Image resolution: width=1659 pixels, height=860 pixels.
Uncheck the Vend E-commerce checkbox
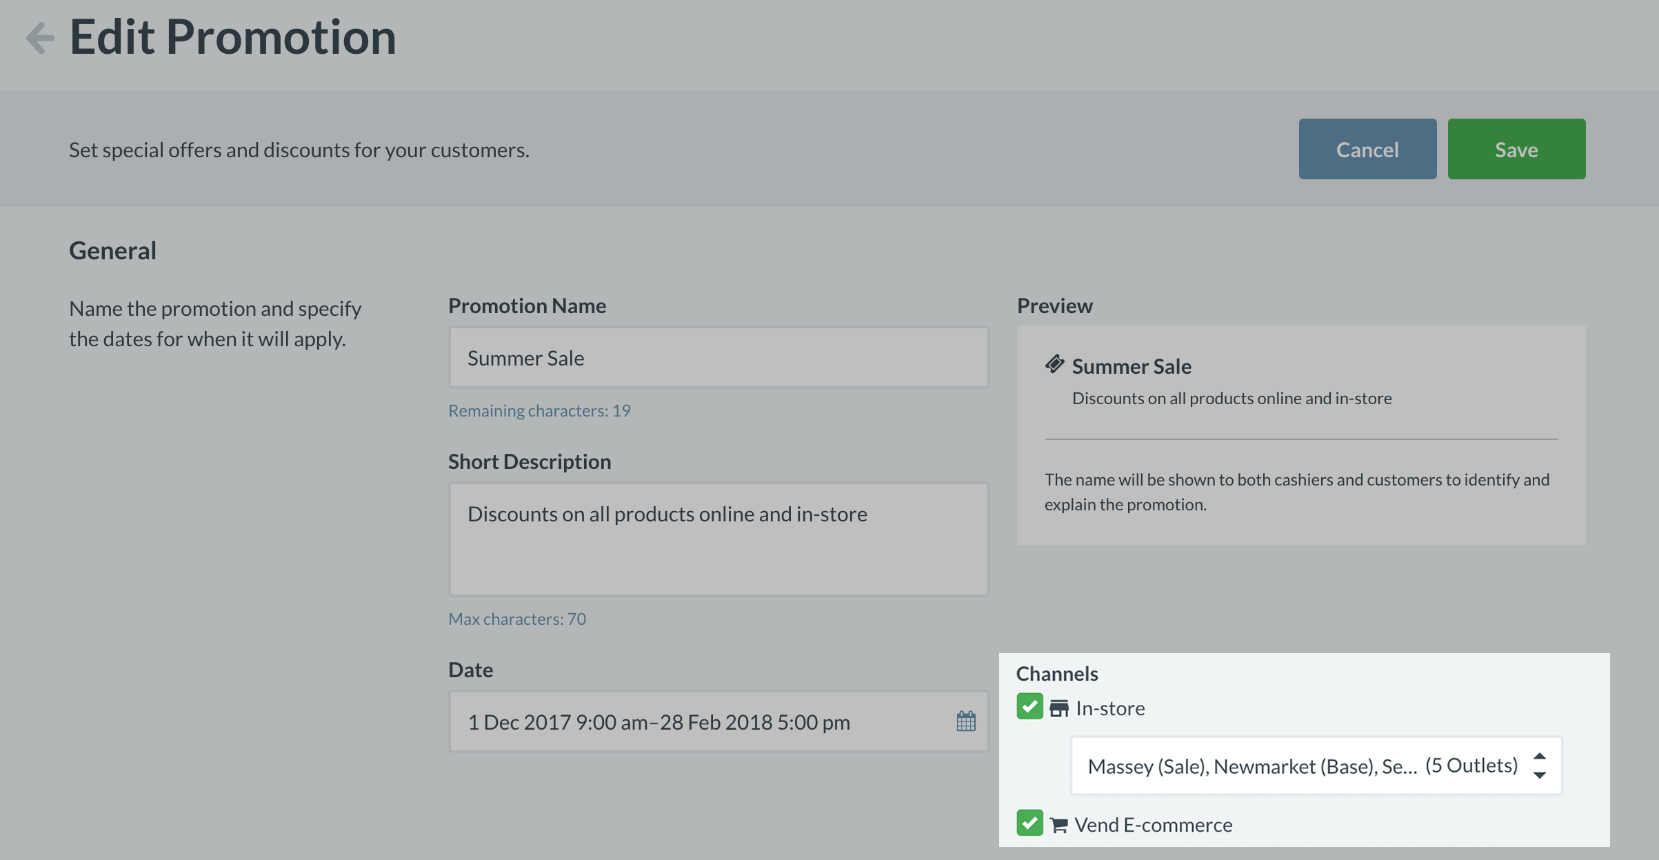click(x=1029, y=823)
